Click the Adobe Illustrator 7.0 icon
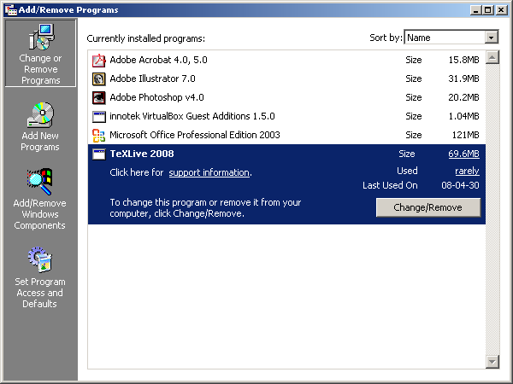 click(x=98, y=79)
